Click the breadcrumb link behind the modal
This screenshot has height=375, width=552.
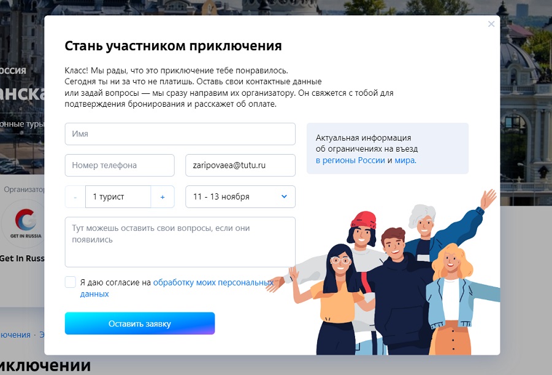(15, 335)
